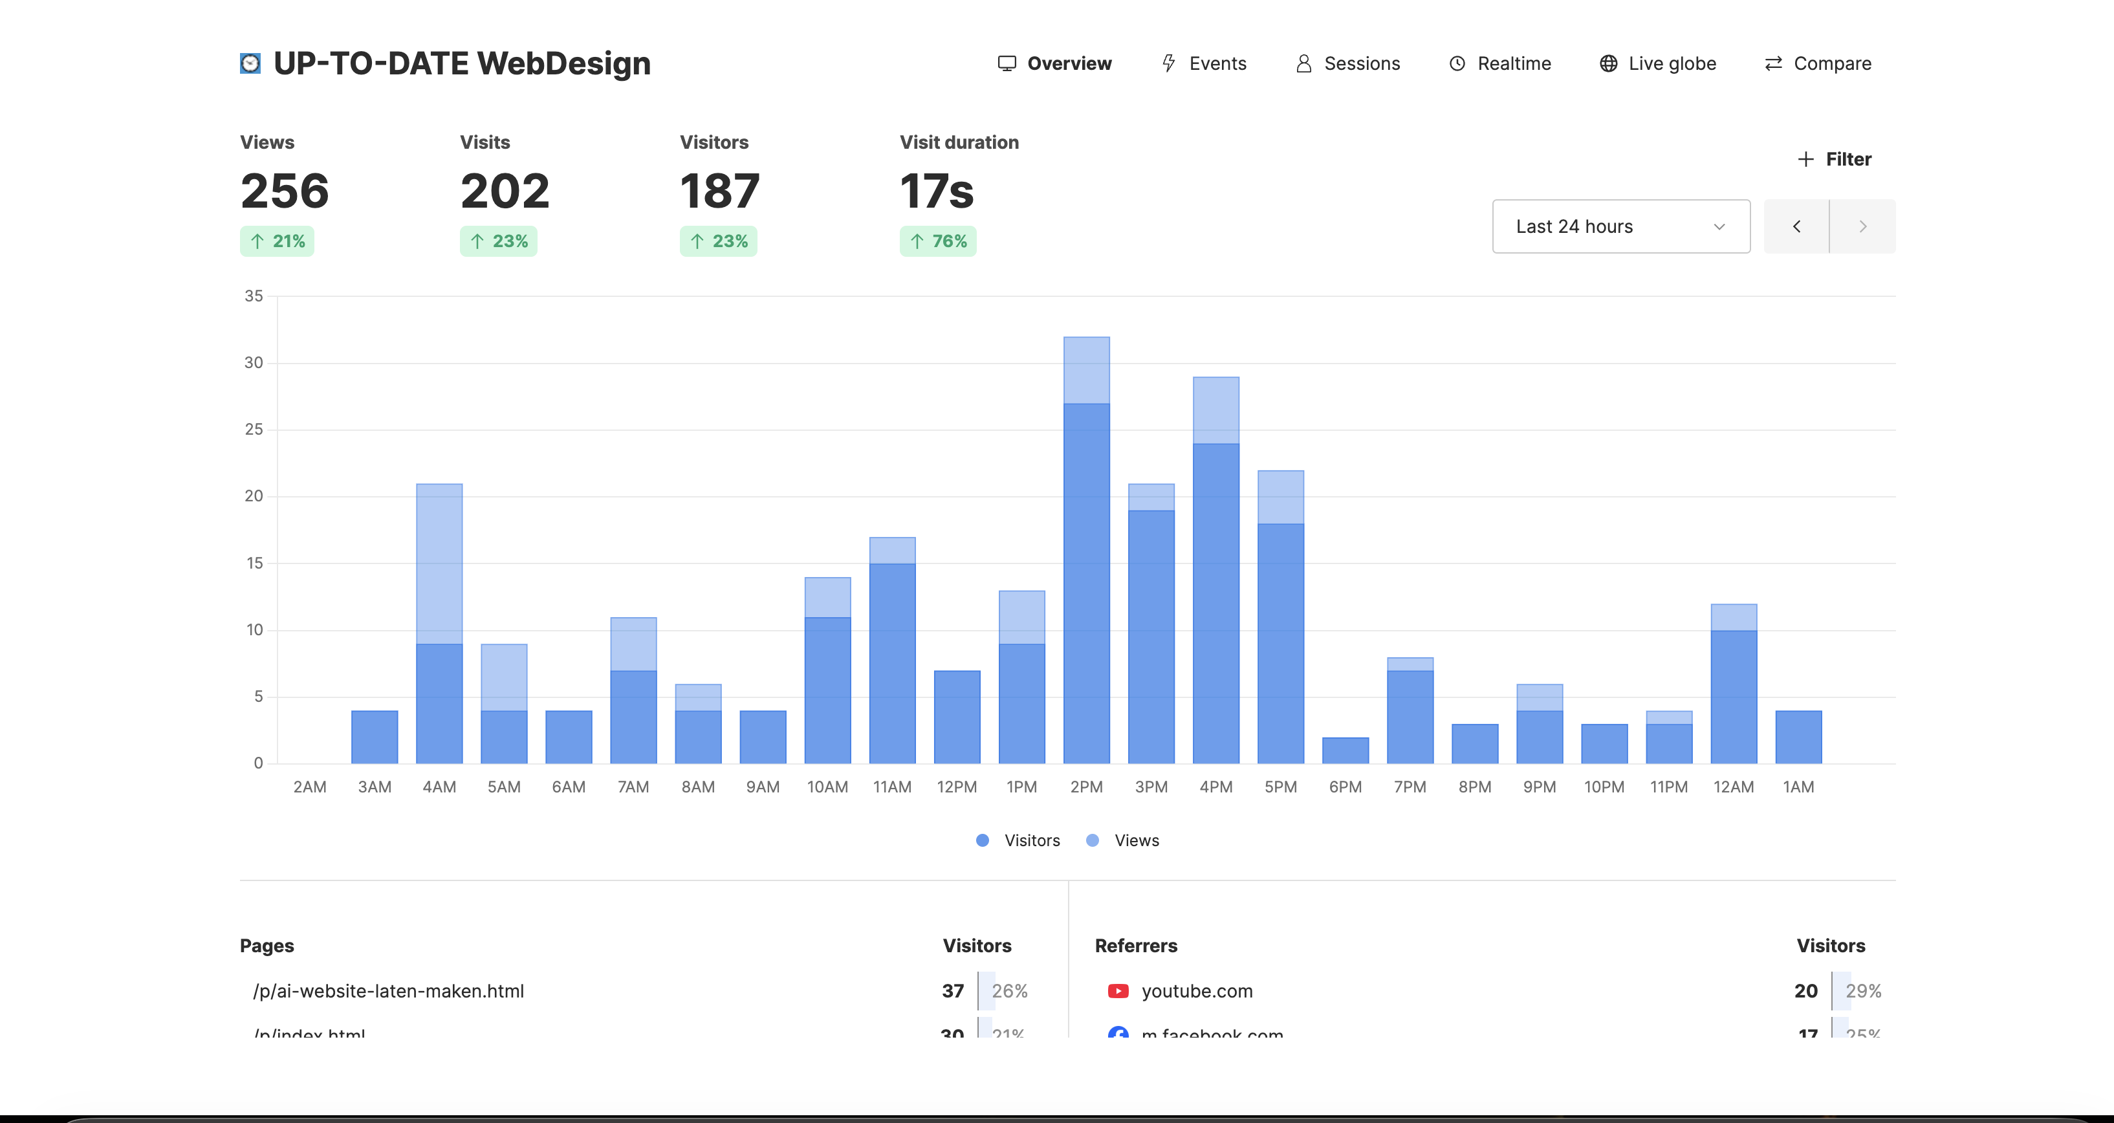Click the Compare arrows icon

(x=1774, y=63)
